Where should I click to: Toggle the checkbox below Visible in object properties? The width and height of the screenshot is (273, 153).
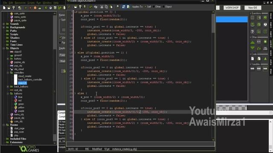coord(60,42)
